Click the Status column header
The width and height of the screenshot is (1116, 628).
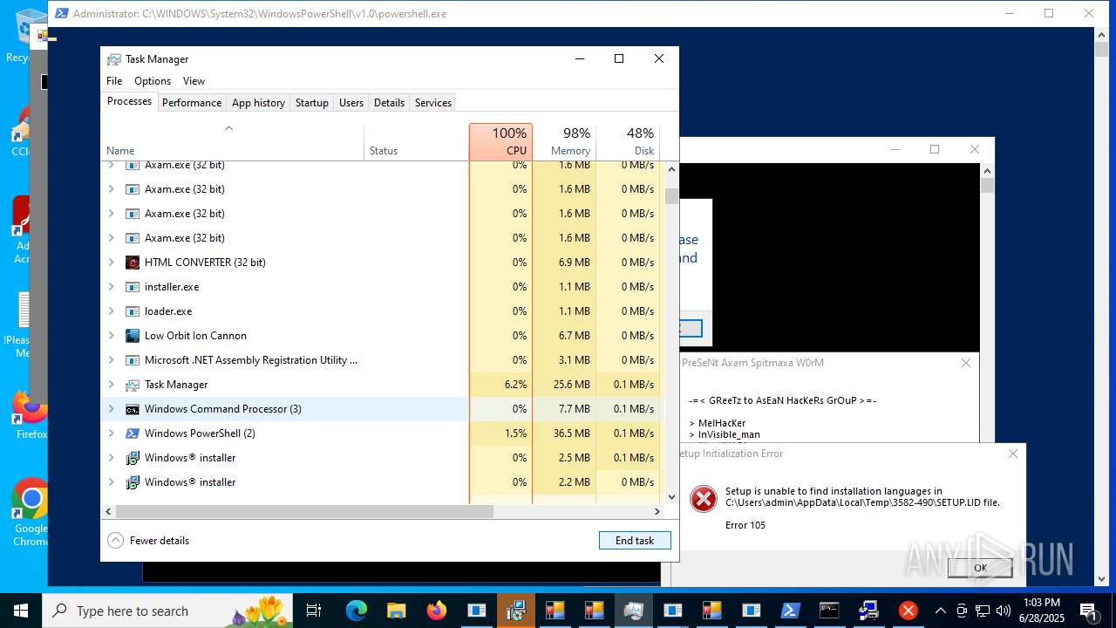[417, 141]
